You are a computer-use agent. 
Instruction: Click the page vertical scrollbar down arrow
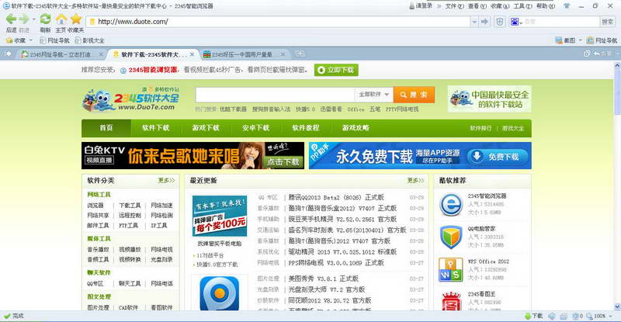point(617,307)
